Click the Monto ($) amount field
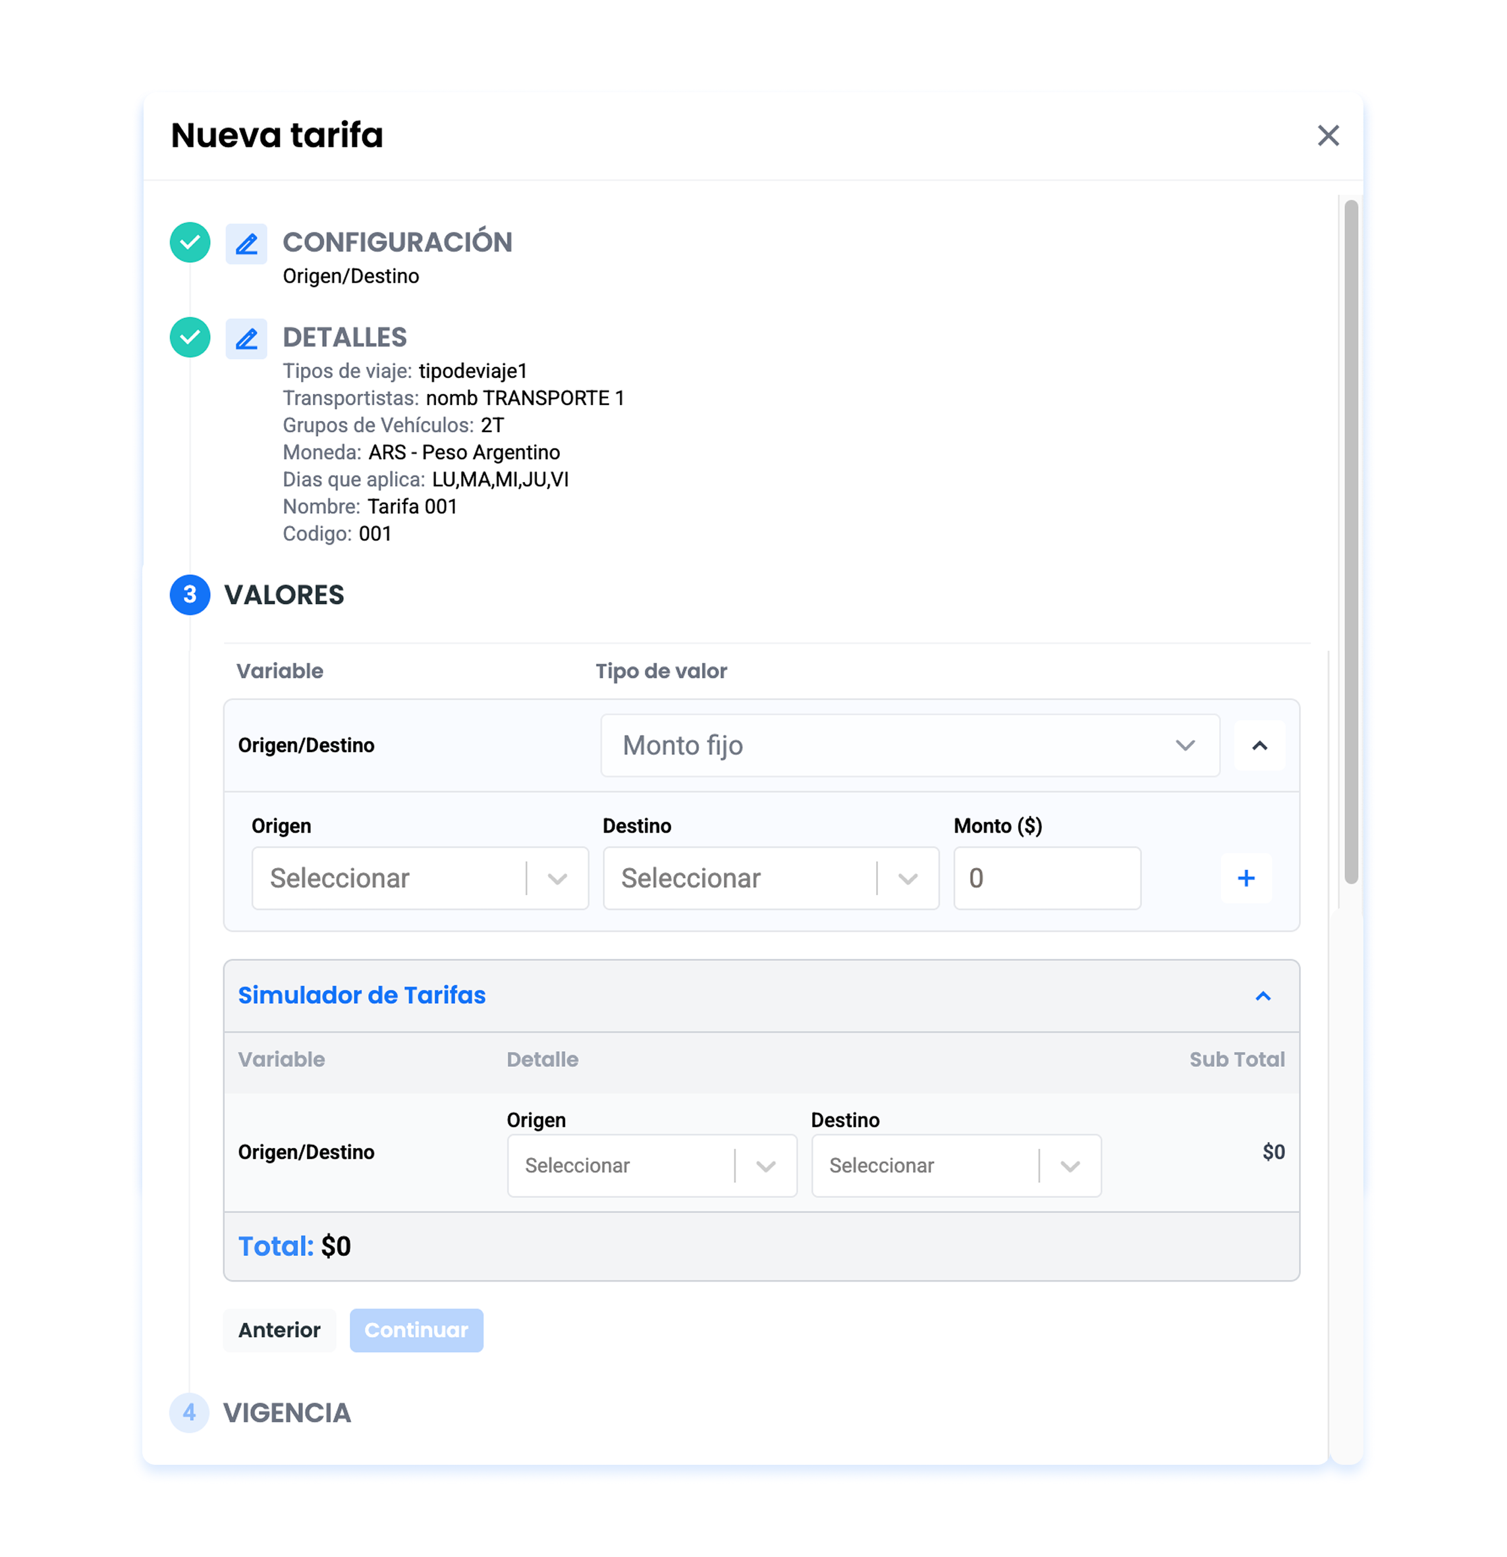The width and height of the screenshot is (1507, 1557). tap(1047, 878)
